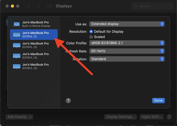Go back with the left chevron

click(x=29, y=6)
